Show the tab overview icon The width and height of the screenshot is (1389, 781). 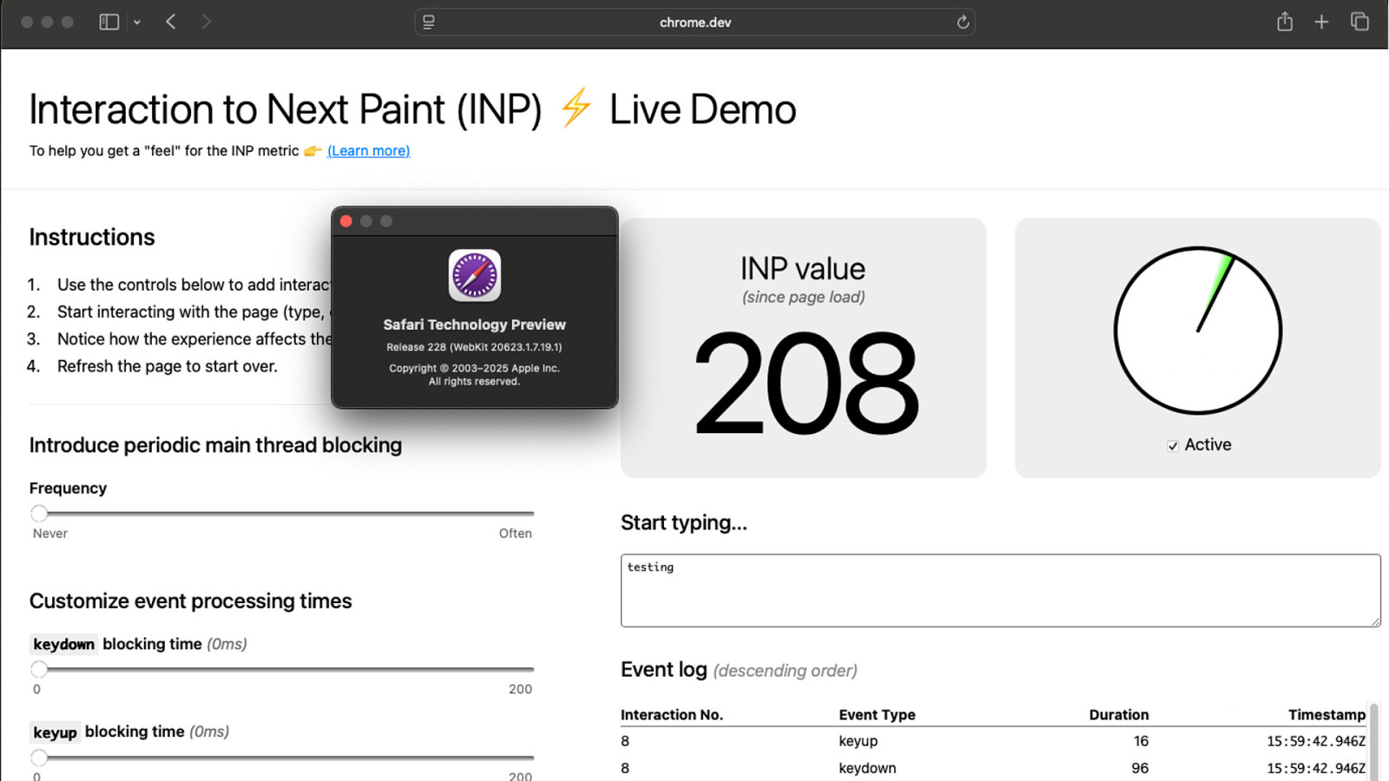tap(1359, 23)
